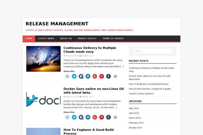Share the Continuous Delivery post on Google Plus

[x=95, y=76]
